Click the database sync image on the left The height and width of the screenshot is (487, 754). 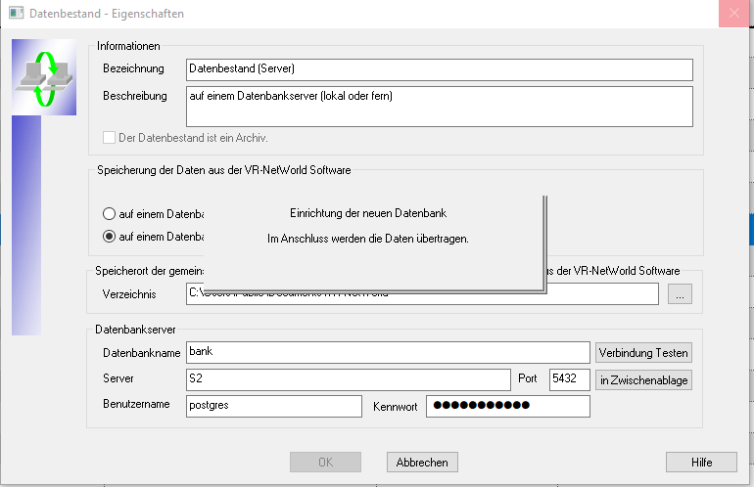44,77
